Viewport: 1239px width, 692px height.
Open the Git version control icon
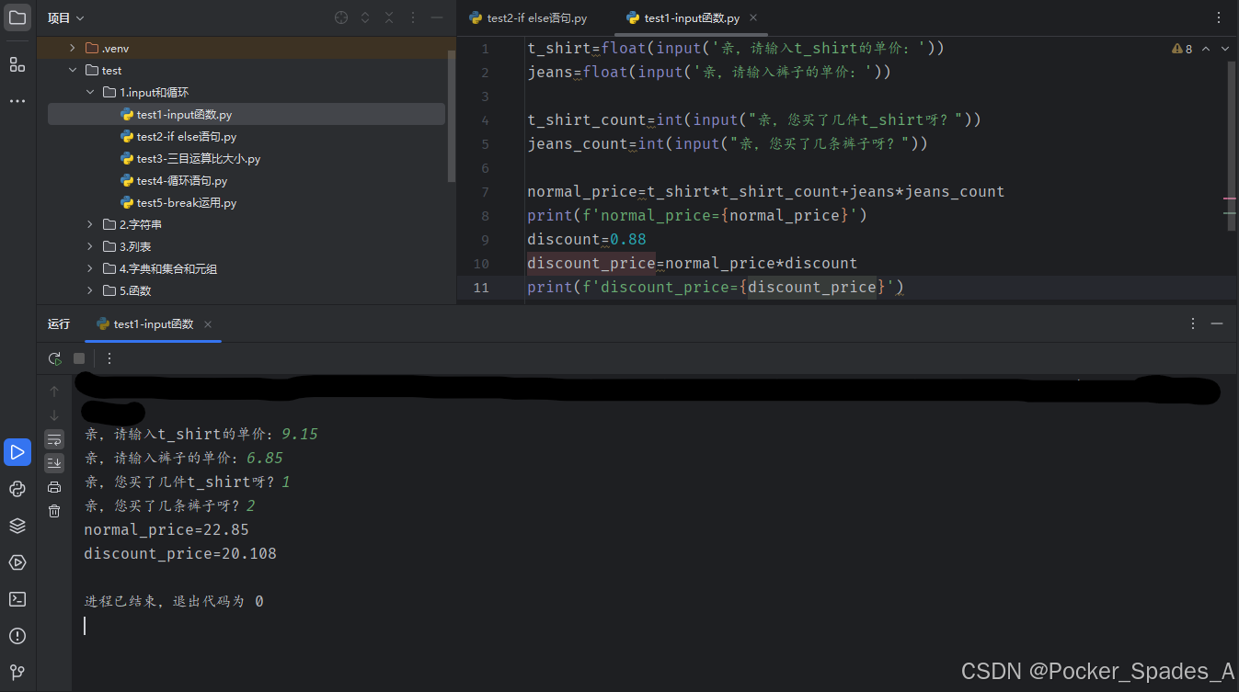tap(17, 673)
